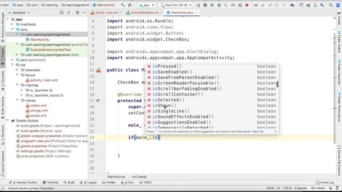Click the Git commit checkmark icon
Screen dimensions: 342x192
point(270,5)
